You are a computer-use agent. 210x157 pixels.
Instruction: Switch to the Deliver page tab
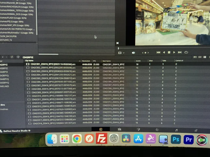pos(196,131)
